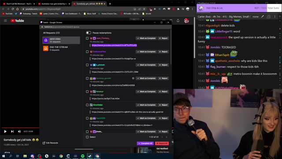Image resolution: width=282 pixels, height=159 pixels.
Task: Switch to Somebody get y'all kids tab
Action: click(x=89, y=4)
